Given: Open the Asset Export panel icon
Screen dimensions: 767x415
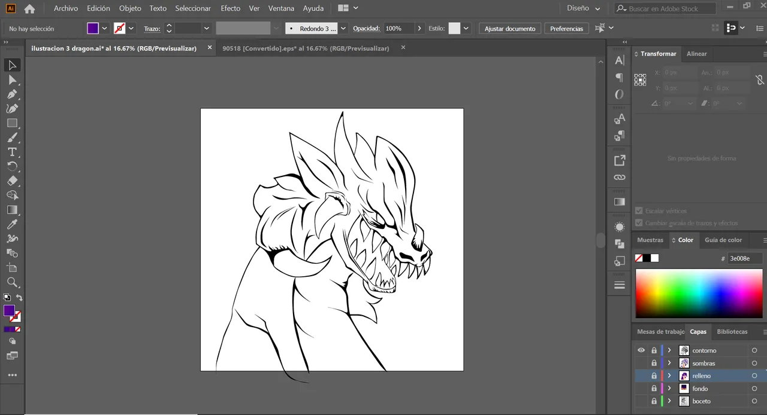Looking at the screenshot, I should point(620,160).
